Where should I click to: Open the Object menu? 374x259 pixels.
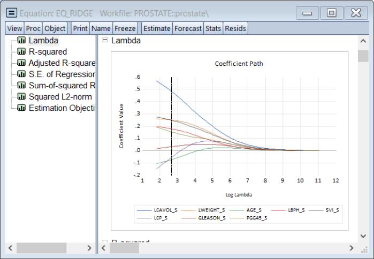[x=55, y=28]
